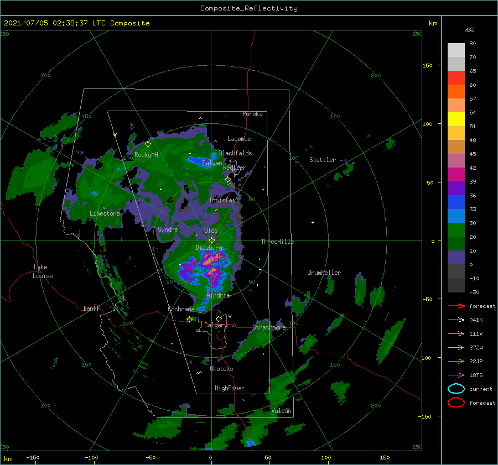Click the Blackfalds label
498x465 pixels.
235,153
